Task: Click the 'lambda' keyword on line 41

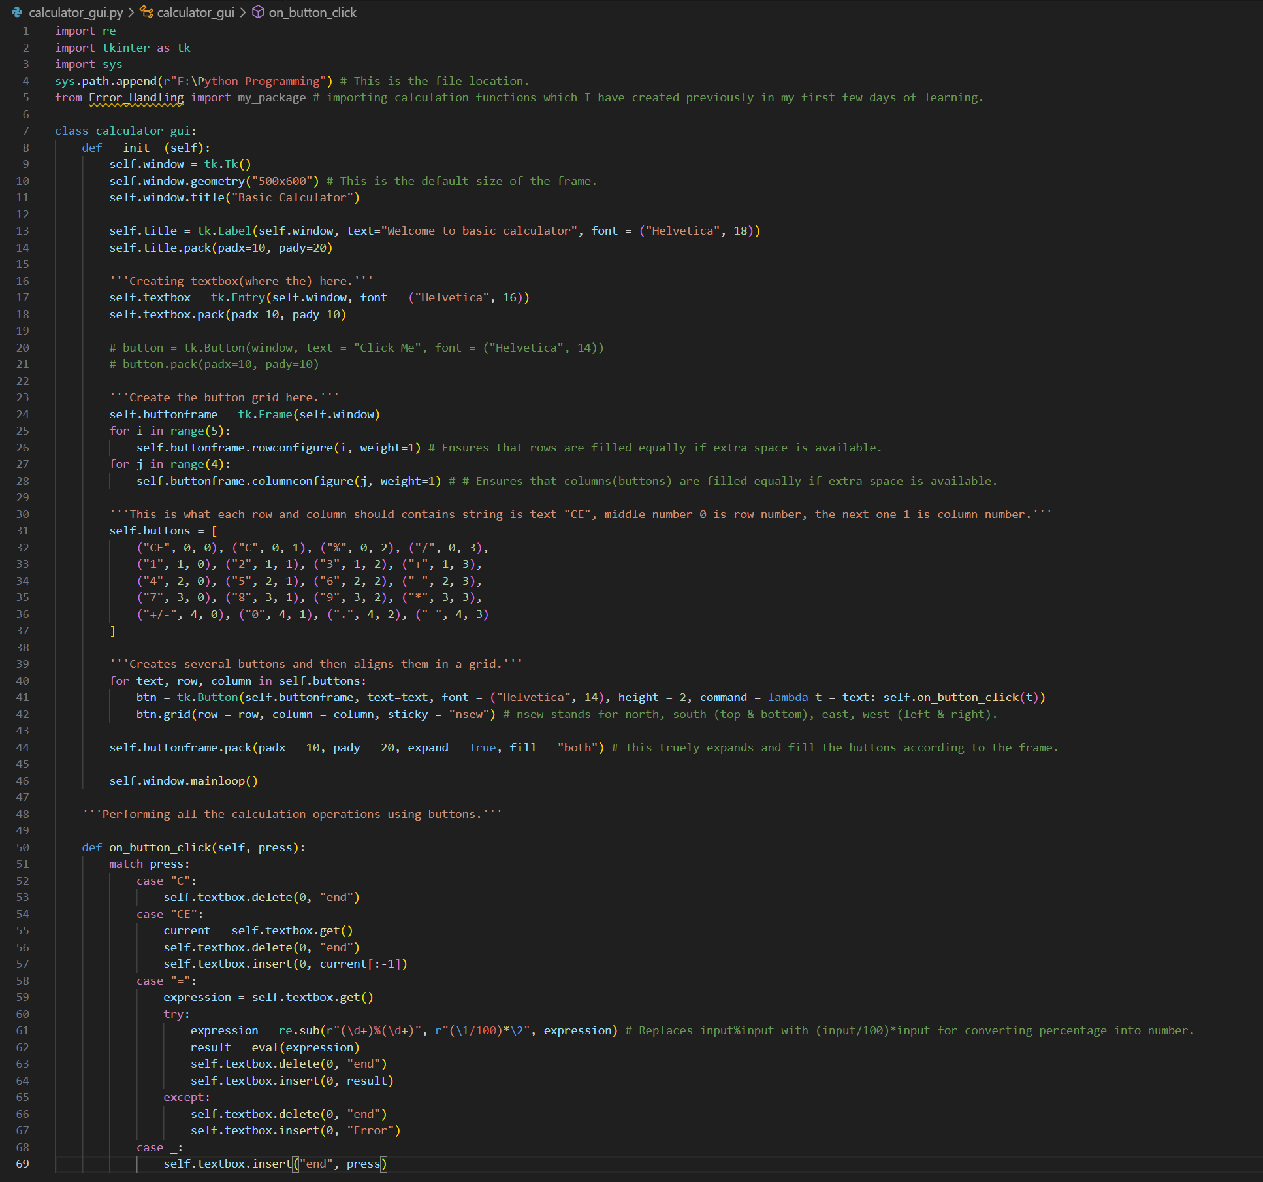Action: tap(787, 697)
